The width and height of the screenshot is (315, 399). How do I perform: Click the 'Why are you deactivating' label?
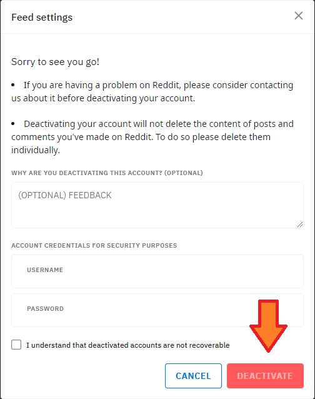(107, 173)
